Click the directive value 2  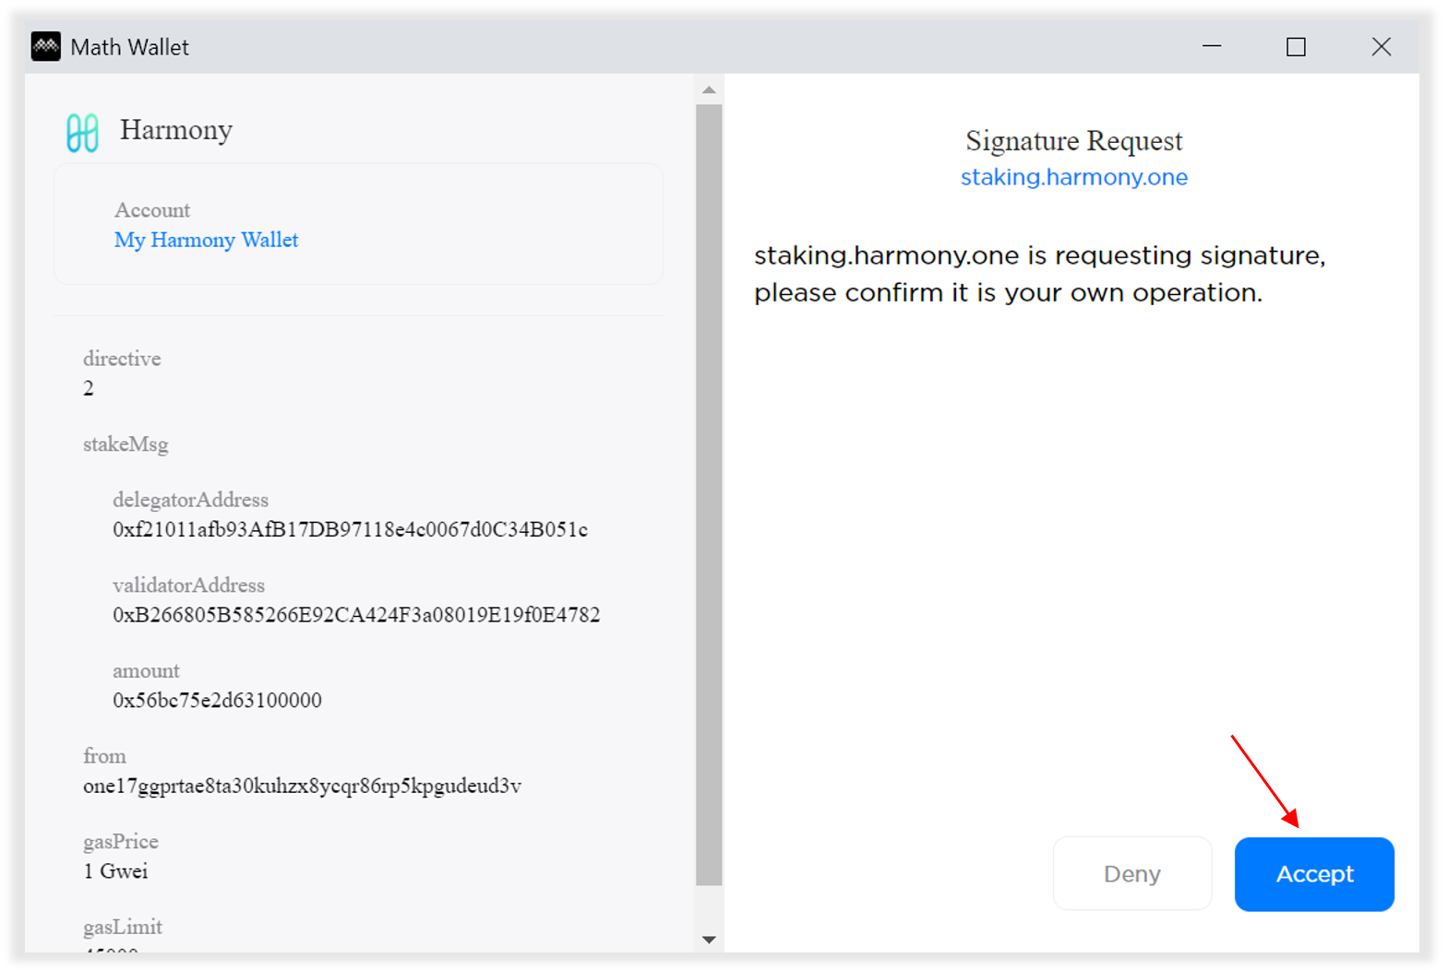coord(89,388)
